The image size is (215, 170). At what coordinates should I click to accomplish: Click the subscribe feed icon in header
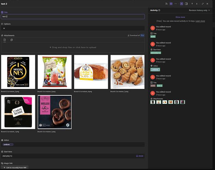coord(166,4)
